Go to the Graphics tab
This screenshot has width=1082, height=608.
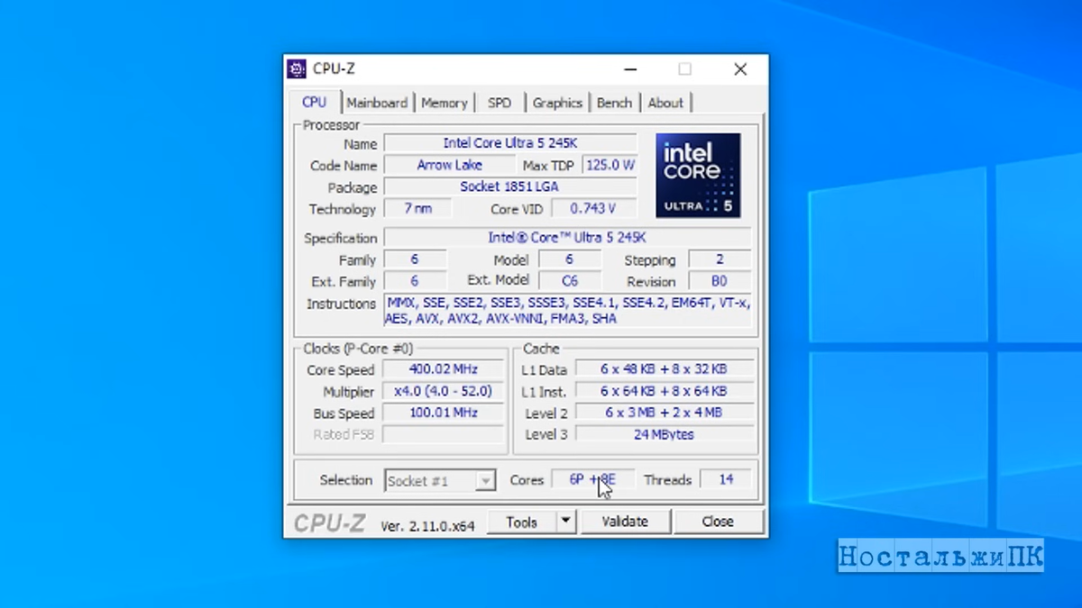pos(557,103)
